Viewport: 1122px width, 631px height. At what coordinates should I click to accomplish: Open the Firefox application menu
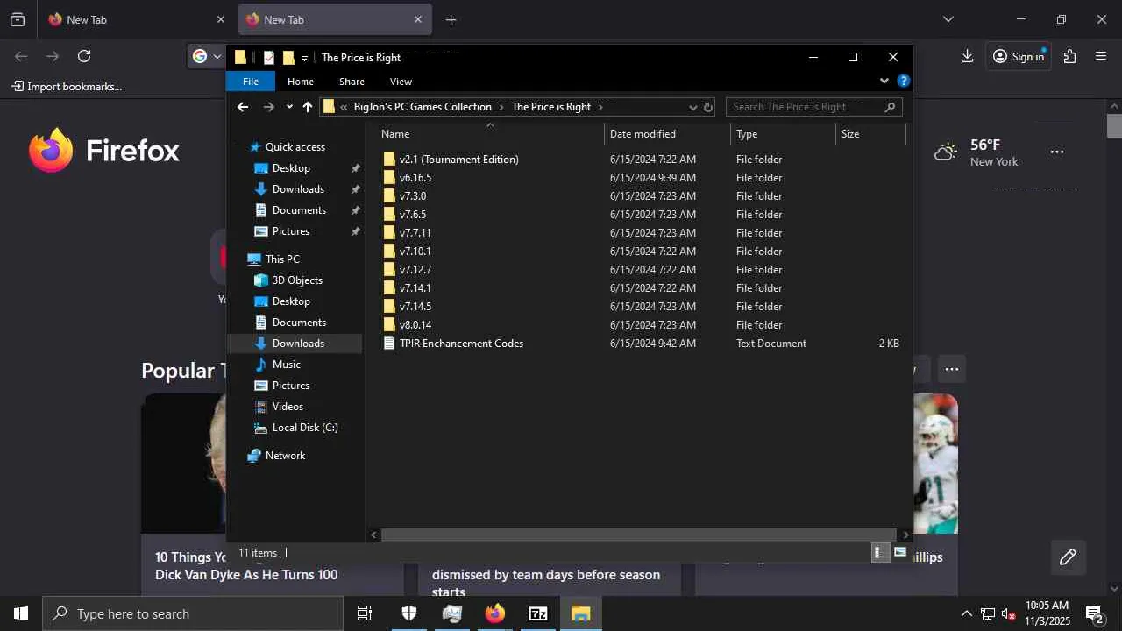[x=1101, y=56]
